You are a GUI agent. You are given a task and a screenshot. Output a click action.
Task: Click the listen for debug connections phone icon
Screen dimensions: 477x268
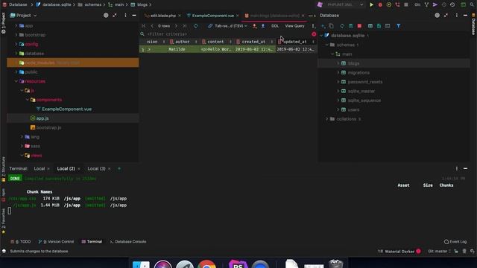pyautogui.click(x=397, y=5)
